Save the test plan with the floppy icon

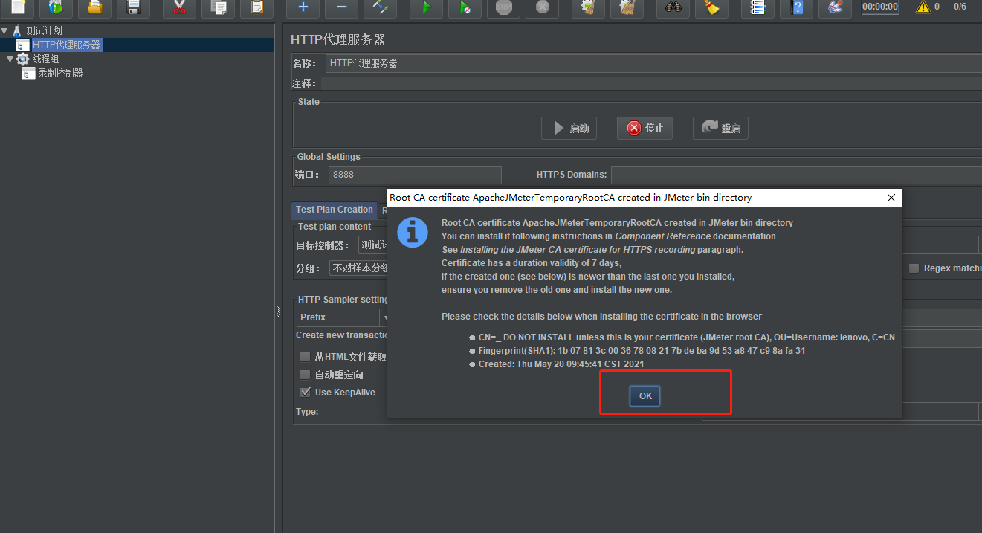tap(134, 7)
